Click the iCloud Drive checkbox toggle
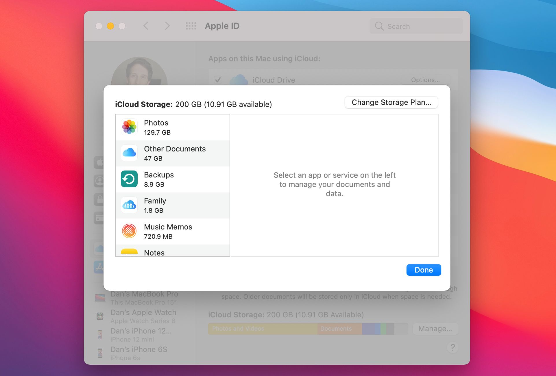The width and height of the screenshot is (556, 376). coord(218,79)
